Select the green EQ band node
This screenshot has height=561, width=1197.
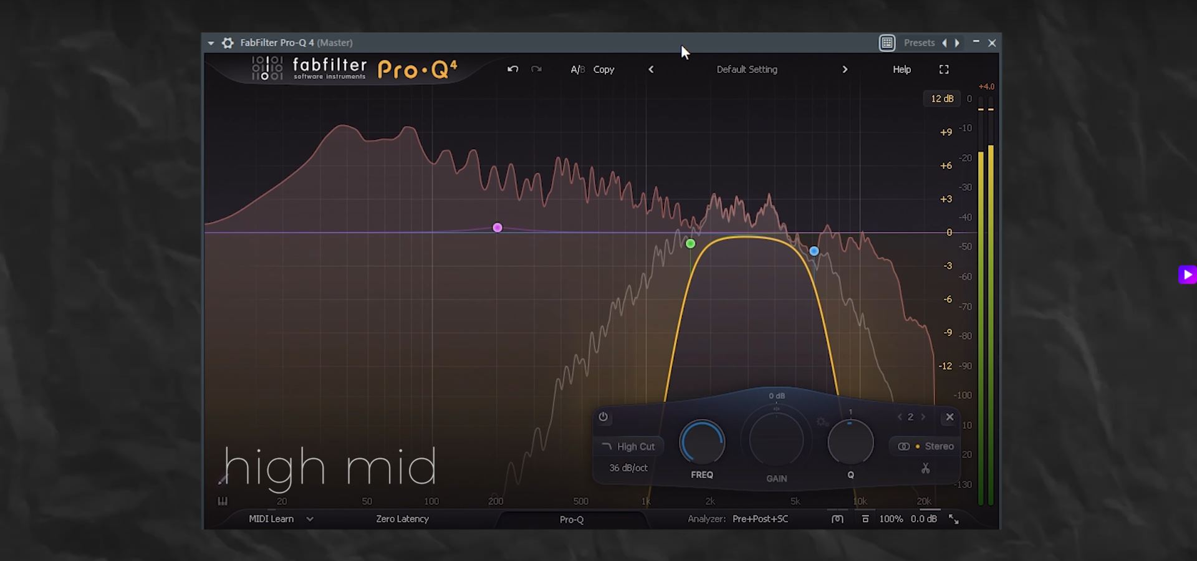tap(690, 244)
